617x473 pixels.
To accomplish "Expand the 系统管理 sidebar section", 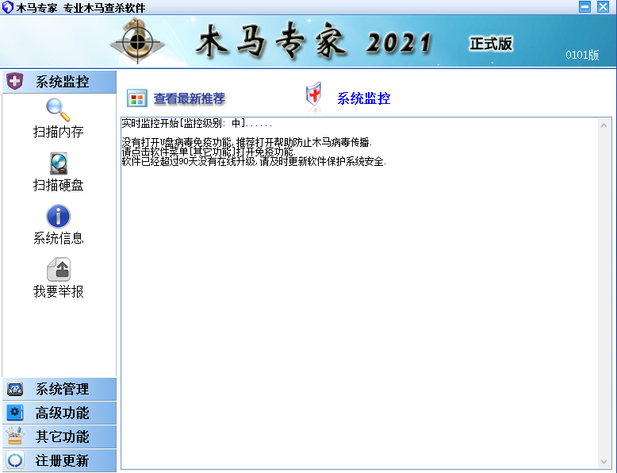I will point(59,389).
